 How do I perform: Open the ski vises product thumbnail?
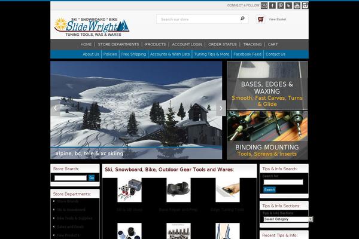point(130,190)
